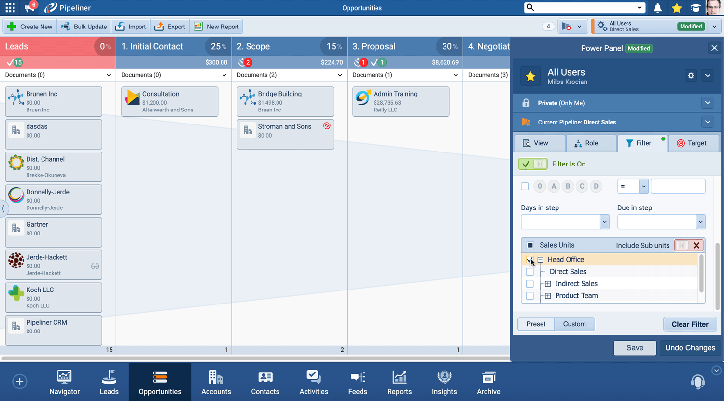Open the Bridge Building opportunity card
Viewport: 724px width, 401px height.
tap(285, 101)
